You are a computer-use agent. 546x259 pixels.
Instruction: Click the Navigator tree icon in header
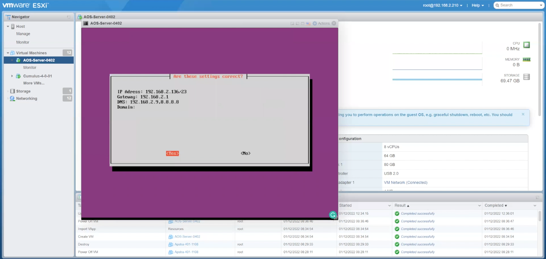point(8,17)
